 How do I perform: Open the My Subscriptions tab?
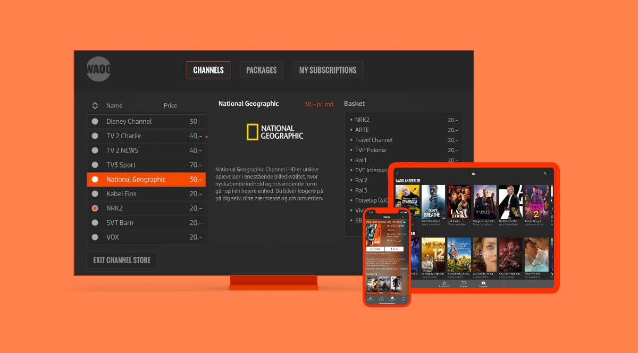[328, 70]
